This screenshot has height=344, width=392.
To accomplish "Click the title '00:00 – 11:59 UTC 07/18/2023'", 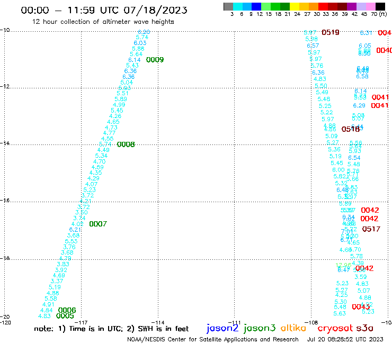I will pyautogui.click(x=104, y=10).
